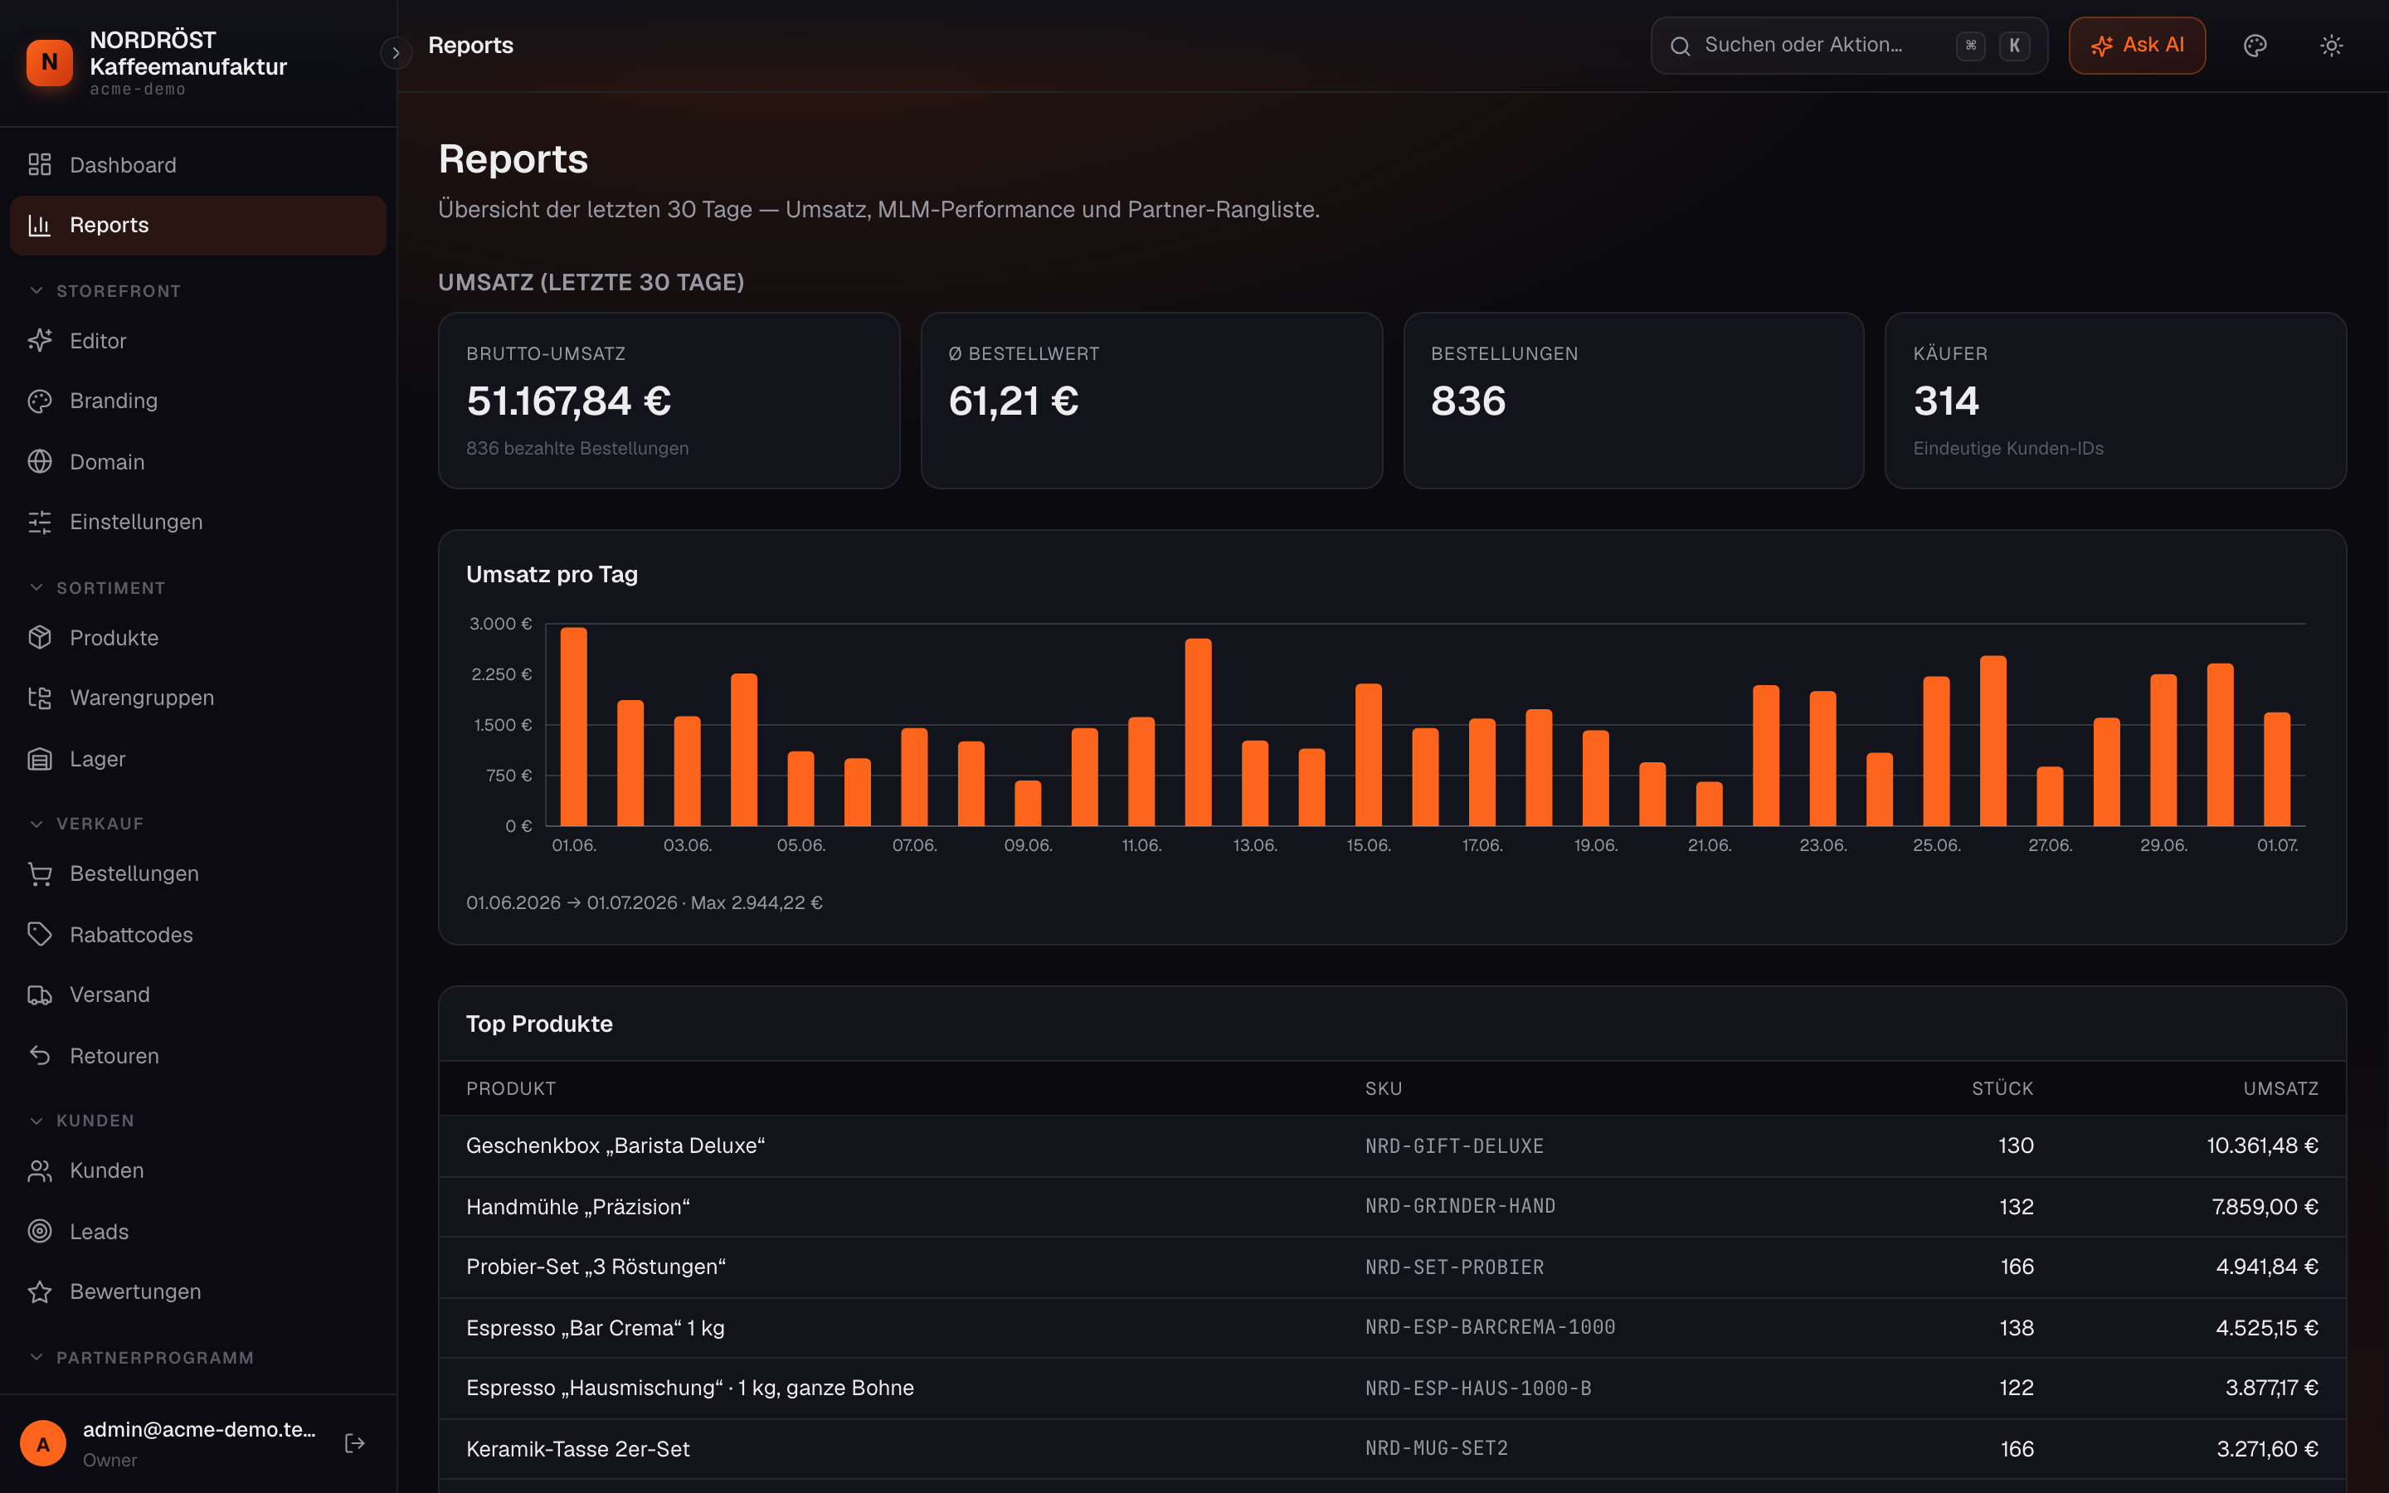
Task: Open the Leads target icon
Action: pos(40,1232)
